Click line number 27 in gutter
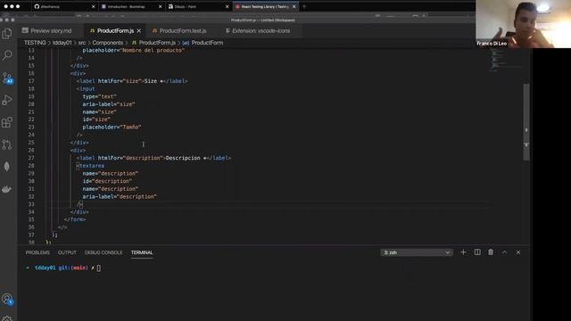The image size is (571, 321). (x=31, y=158)
